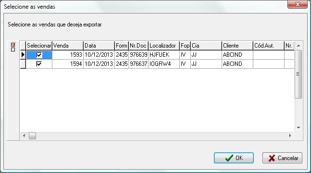311x173 pixels.
Task: Click the empty deselect-all box icon
Action: [13, 49]
